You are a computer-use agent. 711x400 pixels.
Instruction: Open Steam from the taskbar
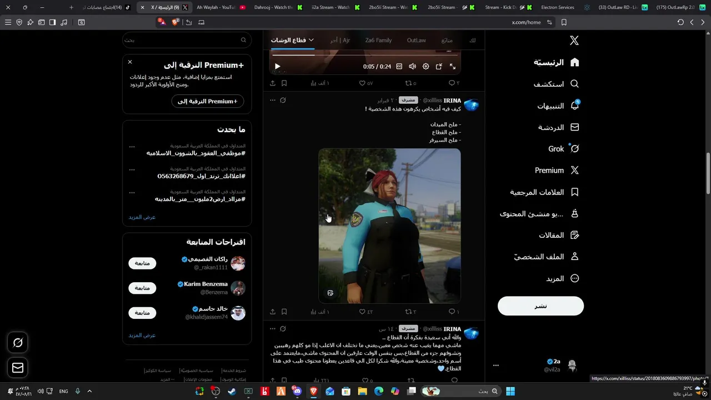pos(232,391)
